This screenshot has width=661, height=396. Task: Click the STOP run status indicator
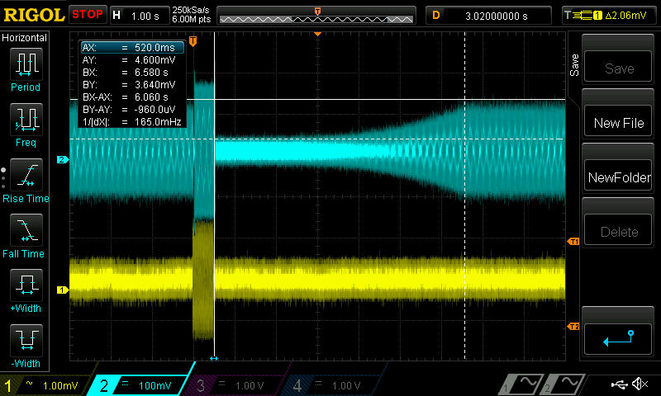(x=87, y=14)
